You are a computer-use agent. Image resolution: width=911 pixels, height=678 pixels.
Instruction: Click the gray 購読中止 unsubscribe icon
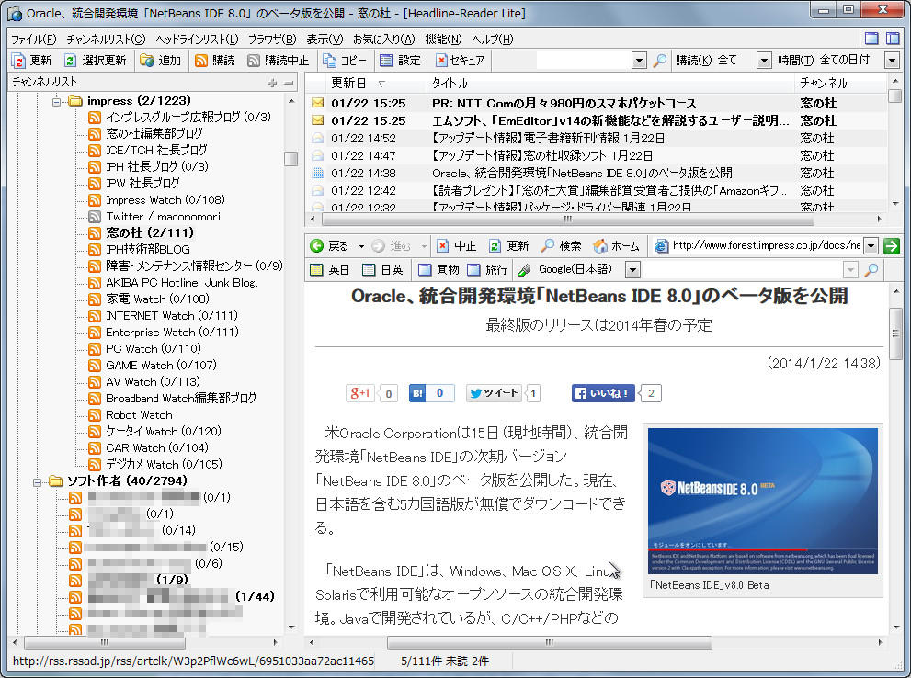(255, 62)
